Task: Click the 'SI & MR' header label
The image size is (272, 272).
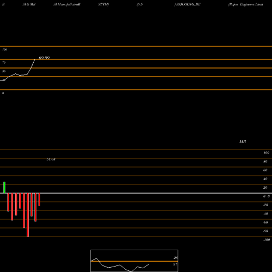Action: click(x=29, y=4)
